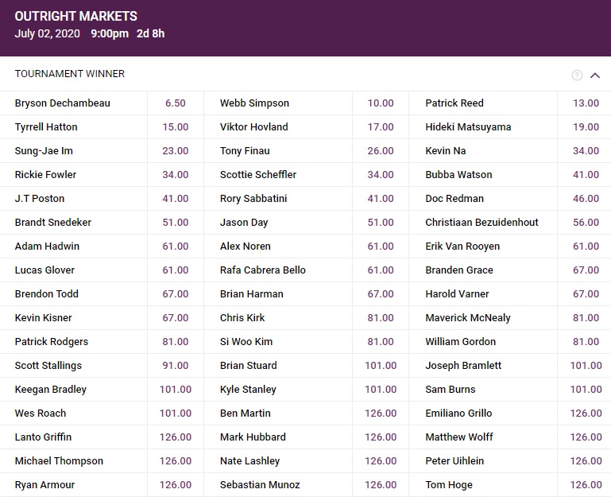Select Bryson Dechambeau odds 6.50

(x=176, y=103)
